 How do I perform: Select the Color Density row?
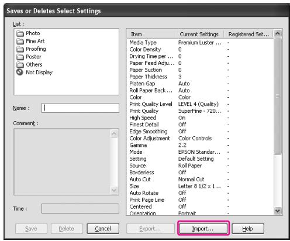tap(200, 49)
